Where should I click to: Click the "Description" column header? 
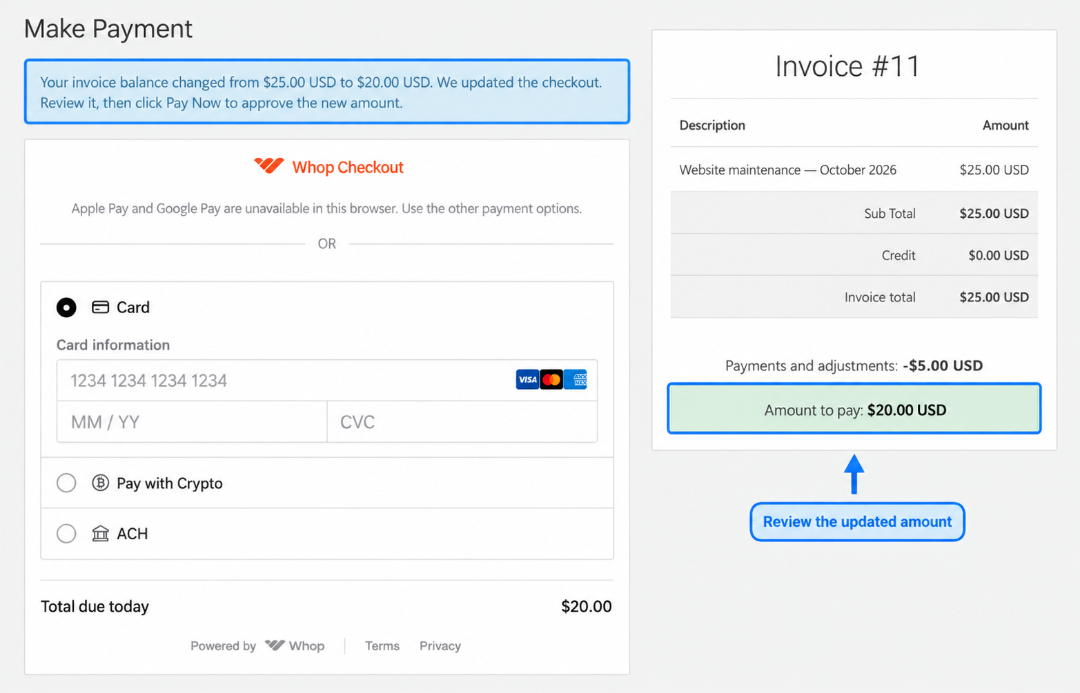pyautogui.click(x=712, y=125)
